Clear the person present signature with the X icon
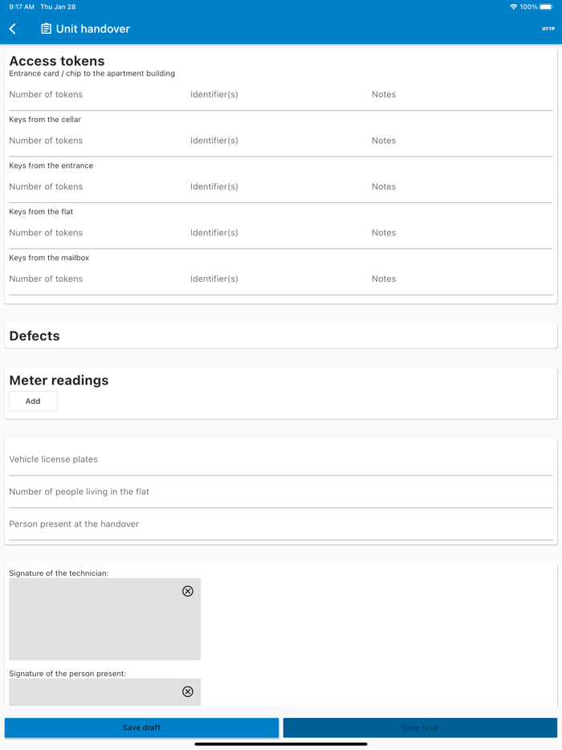562x750 pixels. 188,691
